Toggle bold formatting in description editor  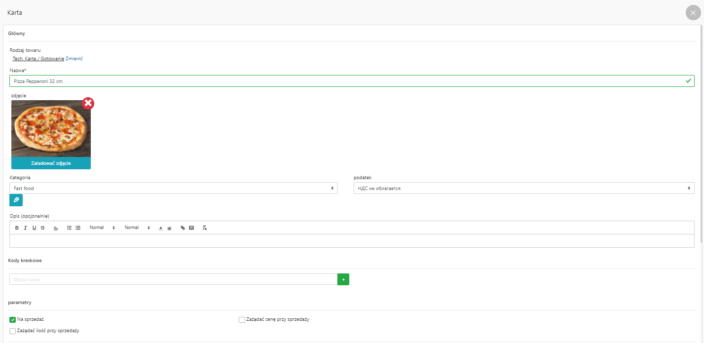click(17, 228)
